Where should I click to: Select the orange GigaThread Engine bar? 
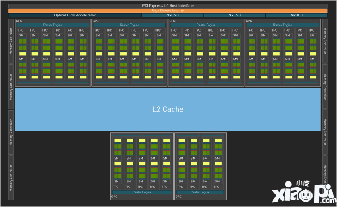(168, 10)
